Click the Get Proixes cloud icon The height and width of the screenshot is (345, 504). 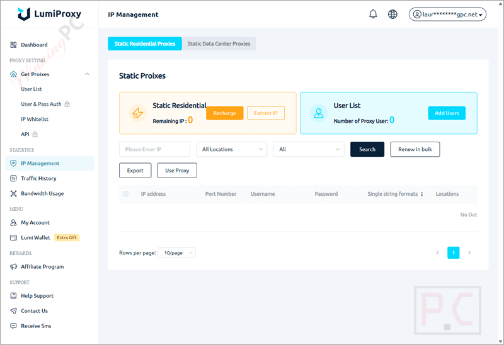pos(13,74)
